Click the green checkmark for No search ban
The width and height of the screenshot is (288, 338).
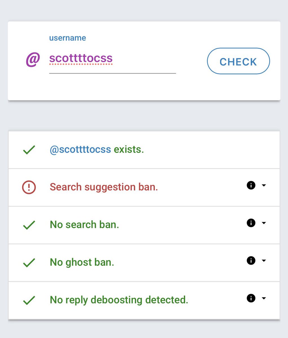tap(29, 225)
